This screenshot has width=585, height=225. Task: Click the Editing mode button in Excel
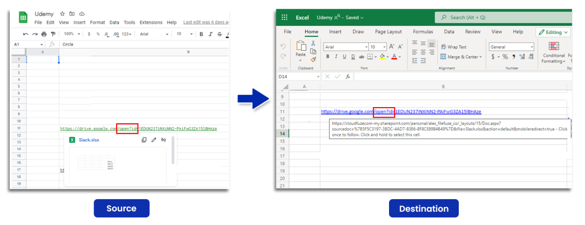pyautogui.click(x=553, y=32)
